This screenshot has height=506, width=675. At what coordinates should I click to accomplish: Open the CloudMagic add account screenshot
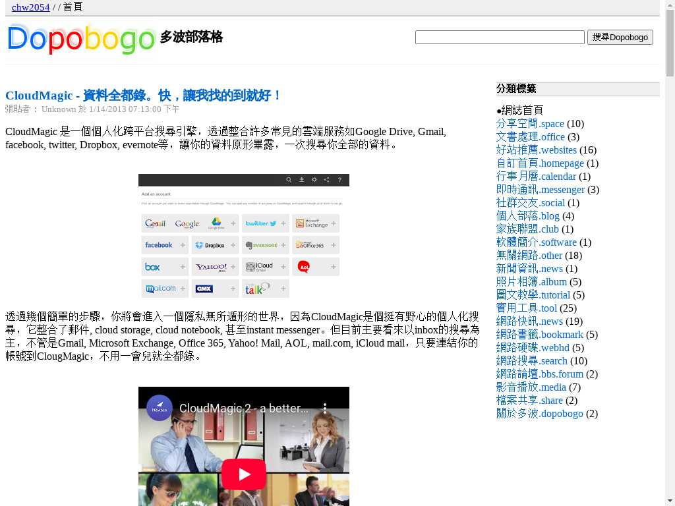click(244, 236)
